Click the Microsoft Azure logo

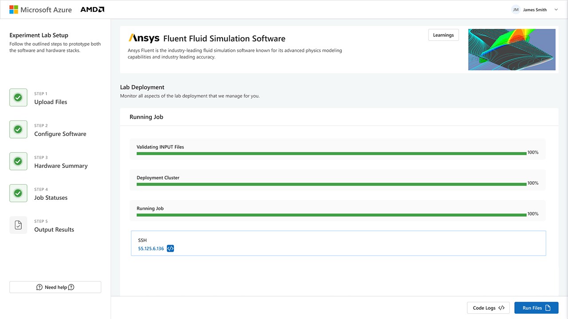40,10
